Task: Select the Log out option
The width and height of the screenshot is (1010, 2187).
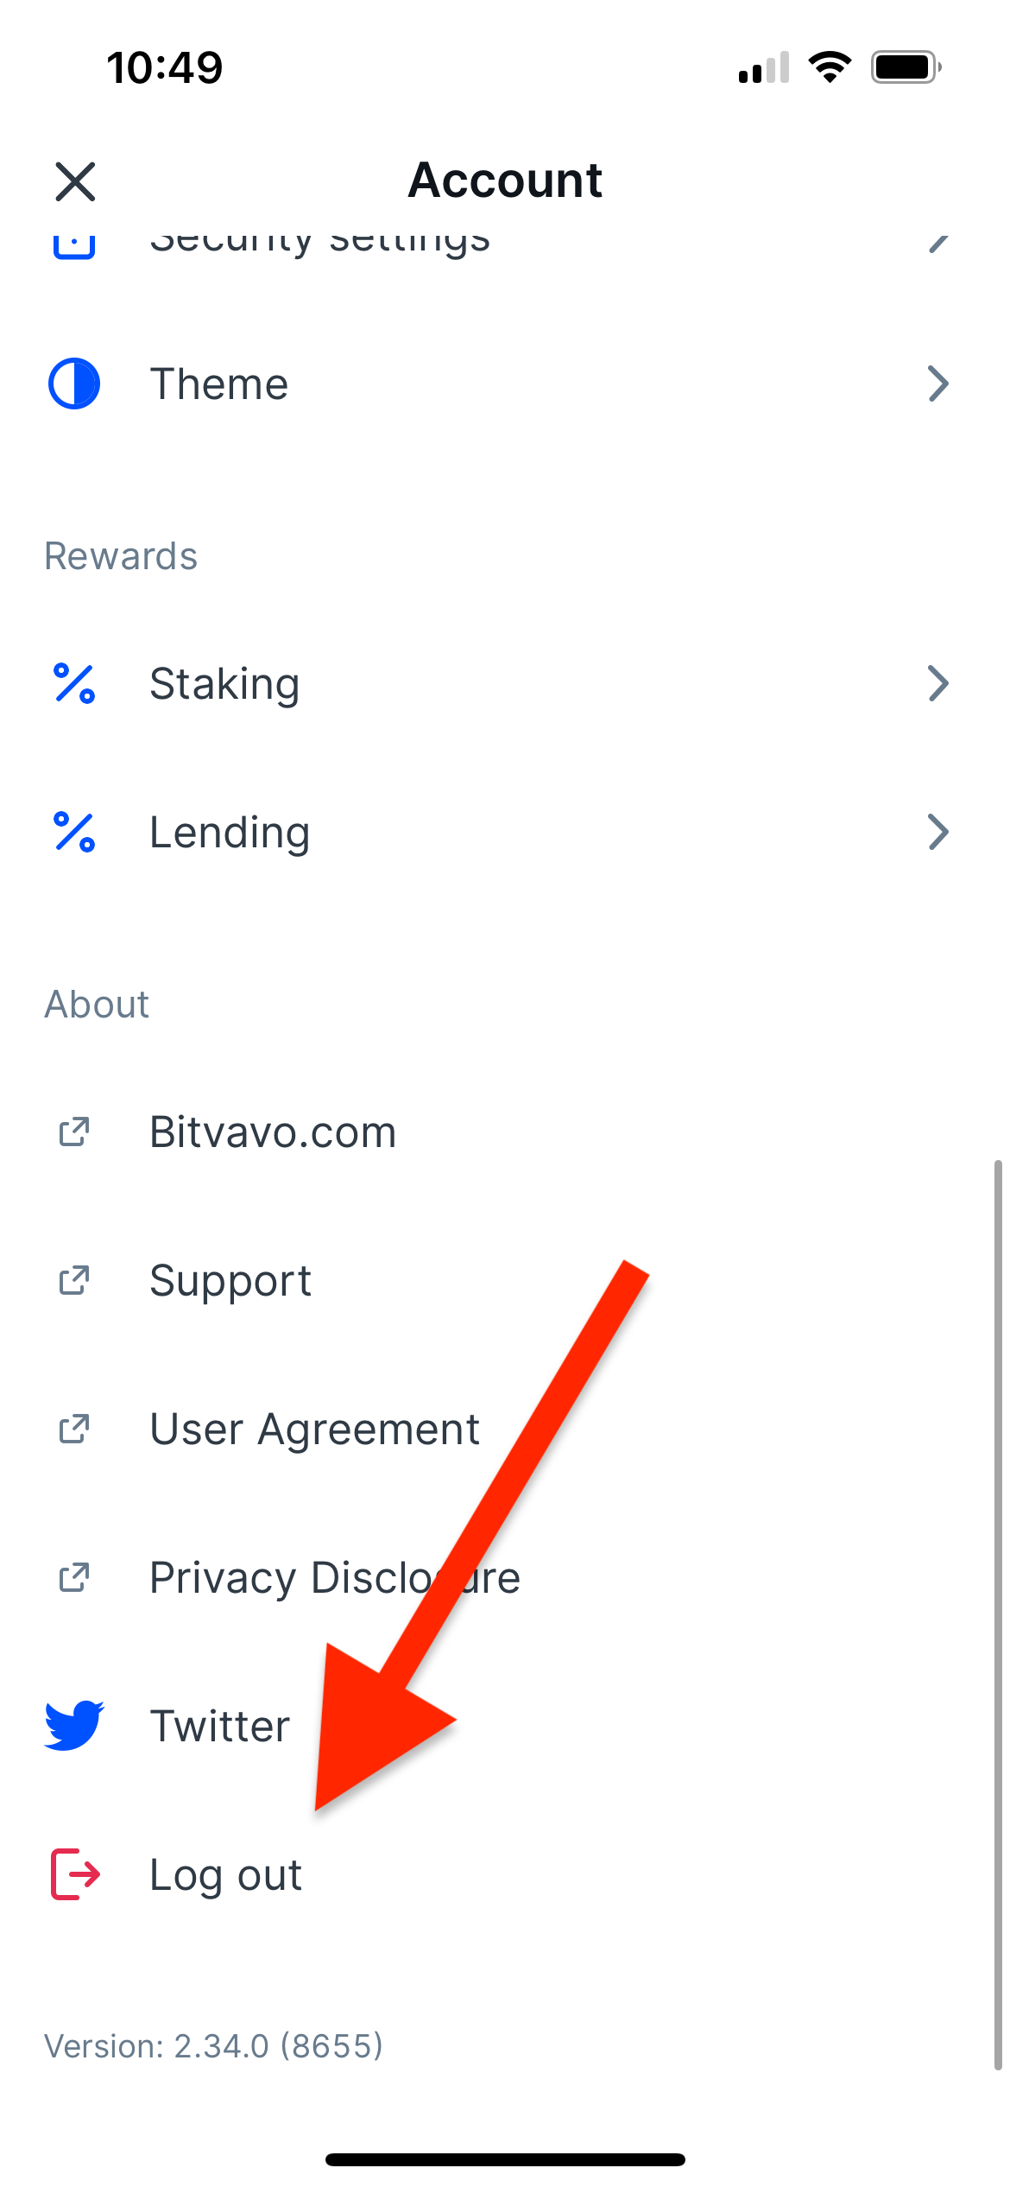Action: 505,1874
